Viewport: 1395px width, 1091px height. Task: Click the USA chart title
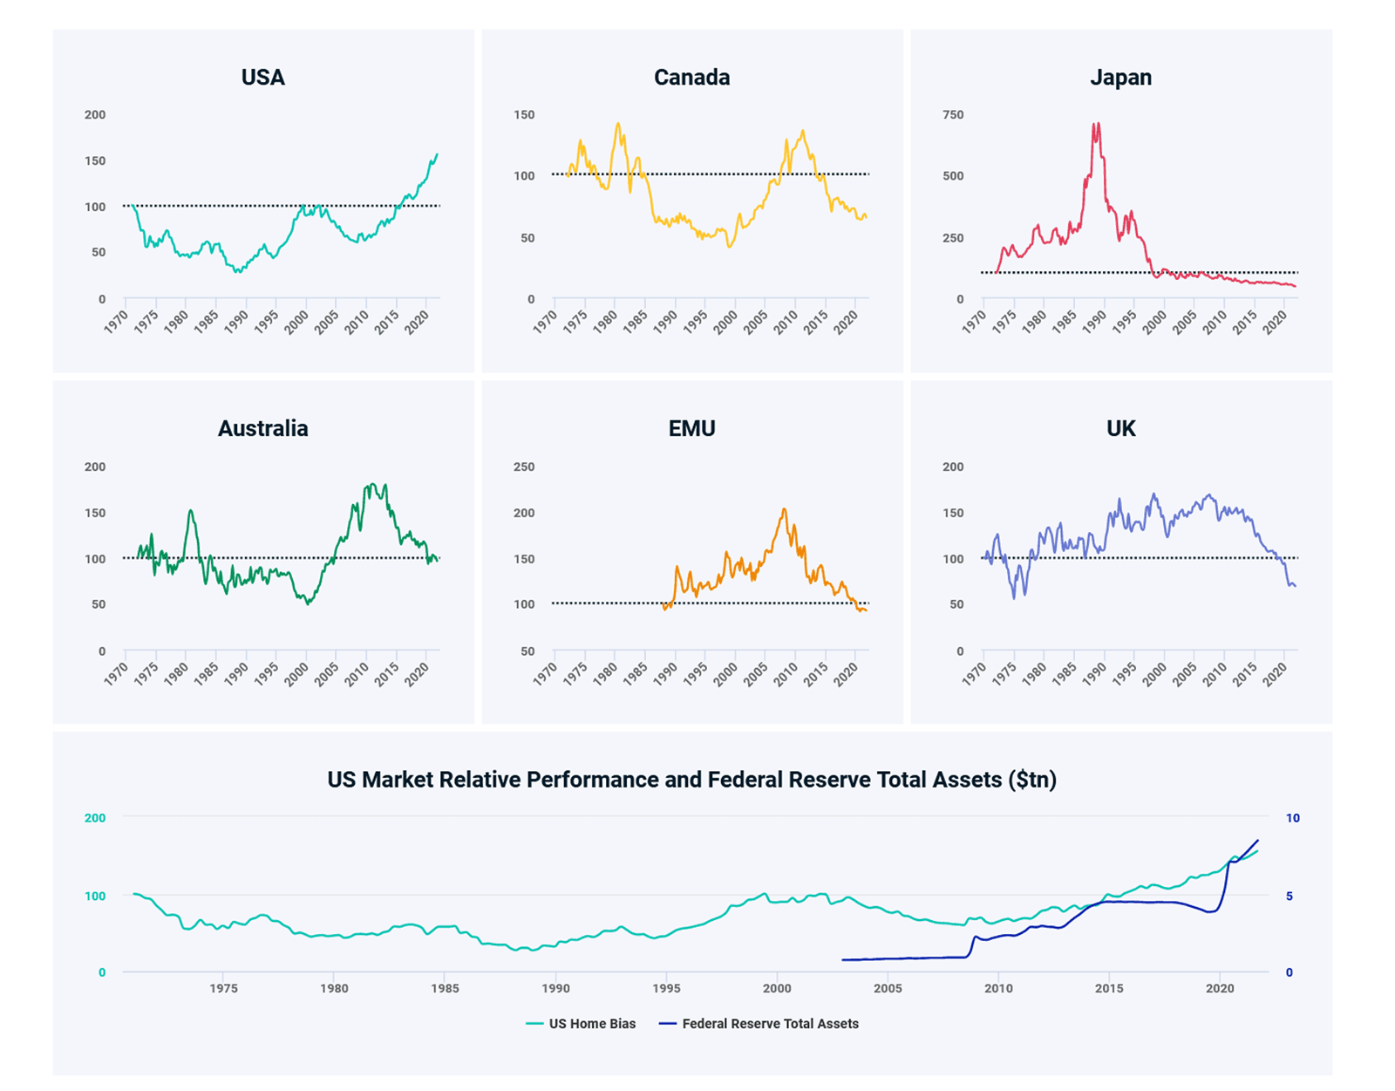point(263,78)
